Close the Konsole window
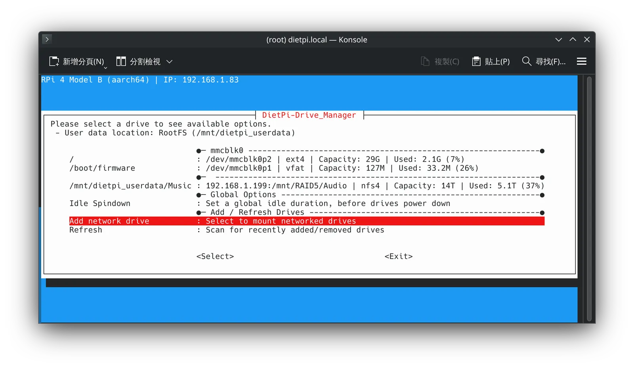This screenshot has width=634, height=369. [x=587, y=40]
